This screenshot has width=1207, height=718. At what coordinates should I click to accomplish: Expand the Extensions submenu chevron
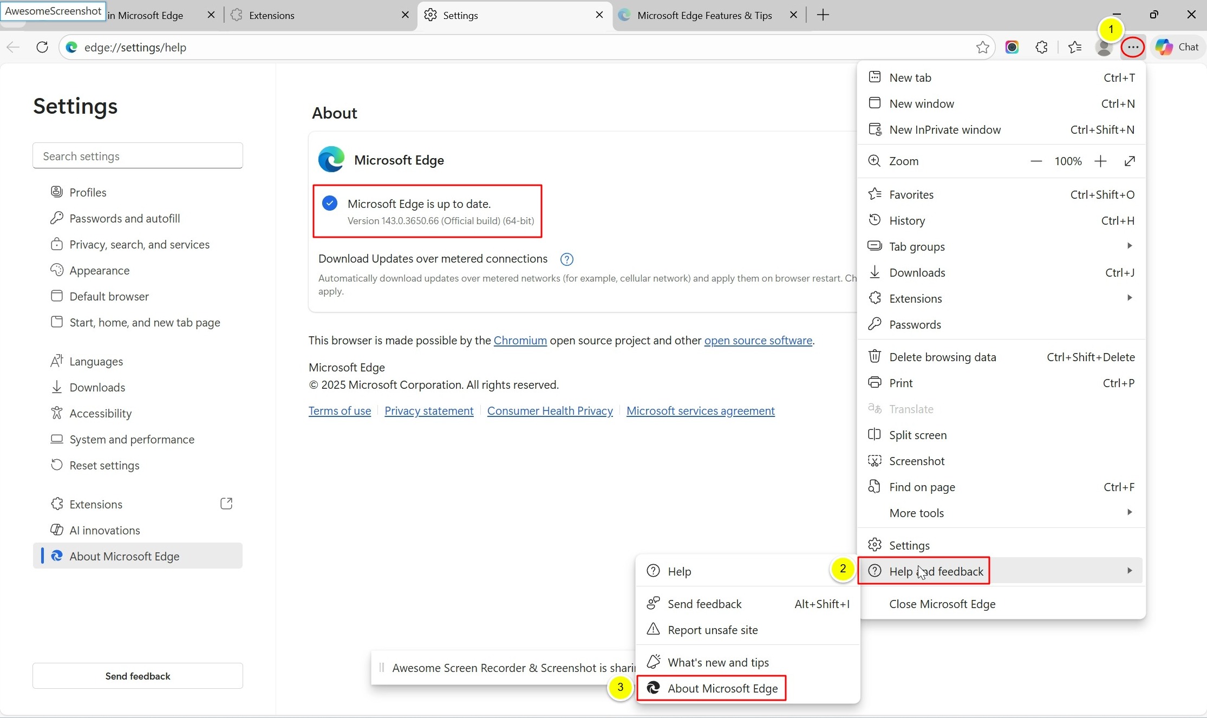[1130, 298]
